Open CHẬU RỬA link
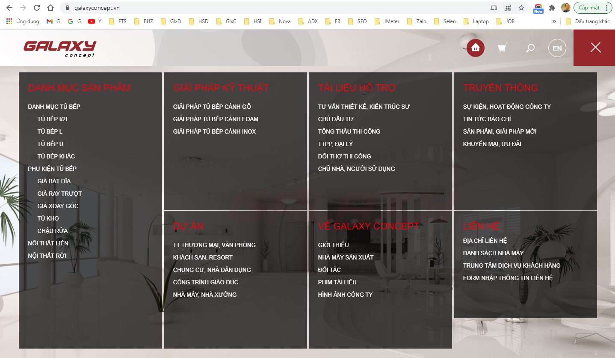 (x=53, y=231)
